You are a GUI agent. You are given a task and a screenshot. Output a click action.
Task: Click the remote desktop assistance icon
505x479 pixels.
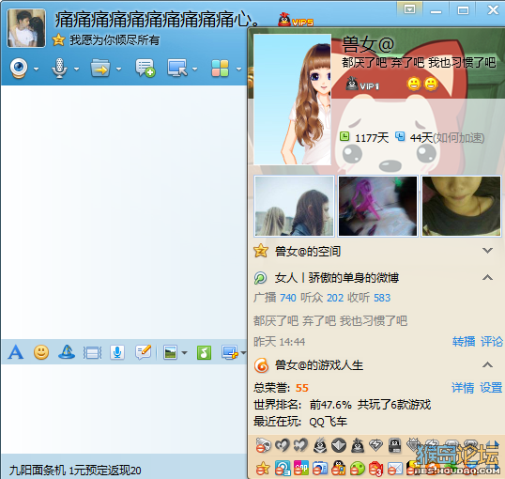(177, 68)
